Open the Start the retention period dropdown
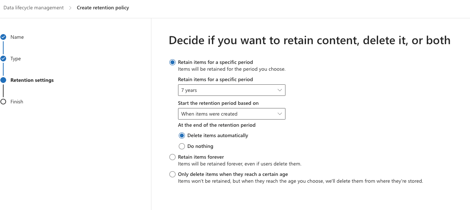The width and height of the screenshot is (470, 210). 232,114
